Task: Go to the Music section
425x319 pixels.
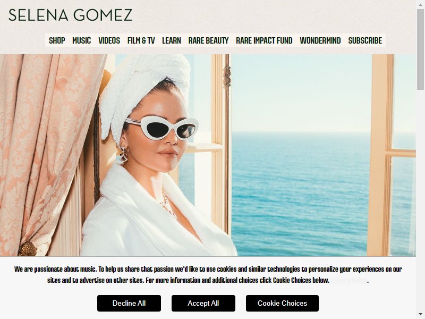Action: click(x=82, y=41)
